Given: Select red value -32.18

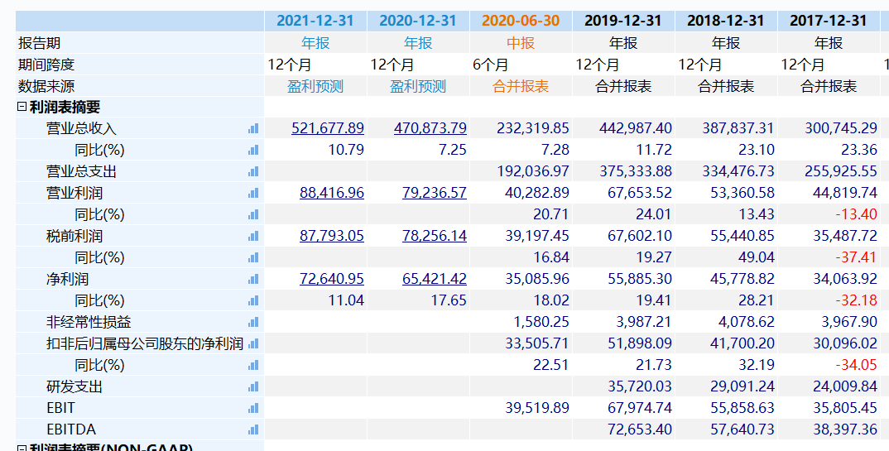Looking at the screenshot, I should point(856,300).
